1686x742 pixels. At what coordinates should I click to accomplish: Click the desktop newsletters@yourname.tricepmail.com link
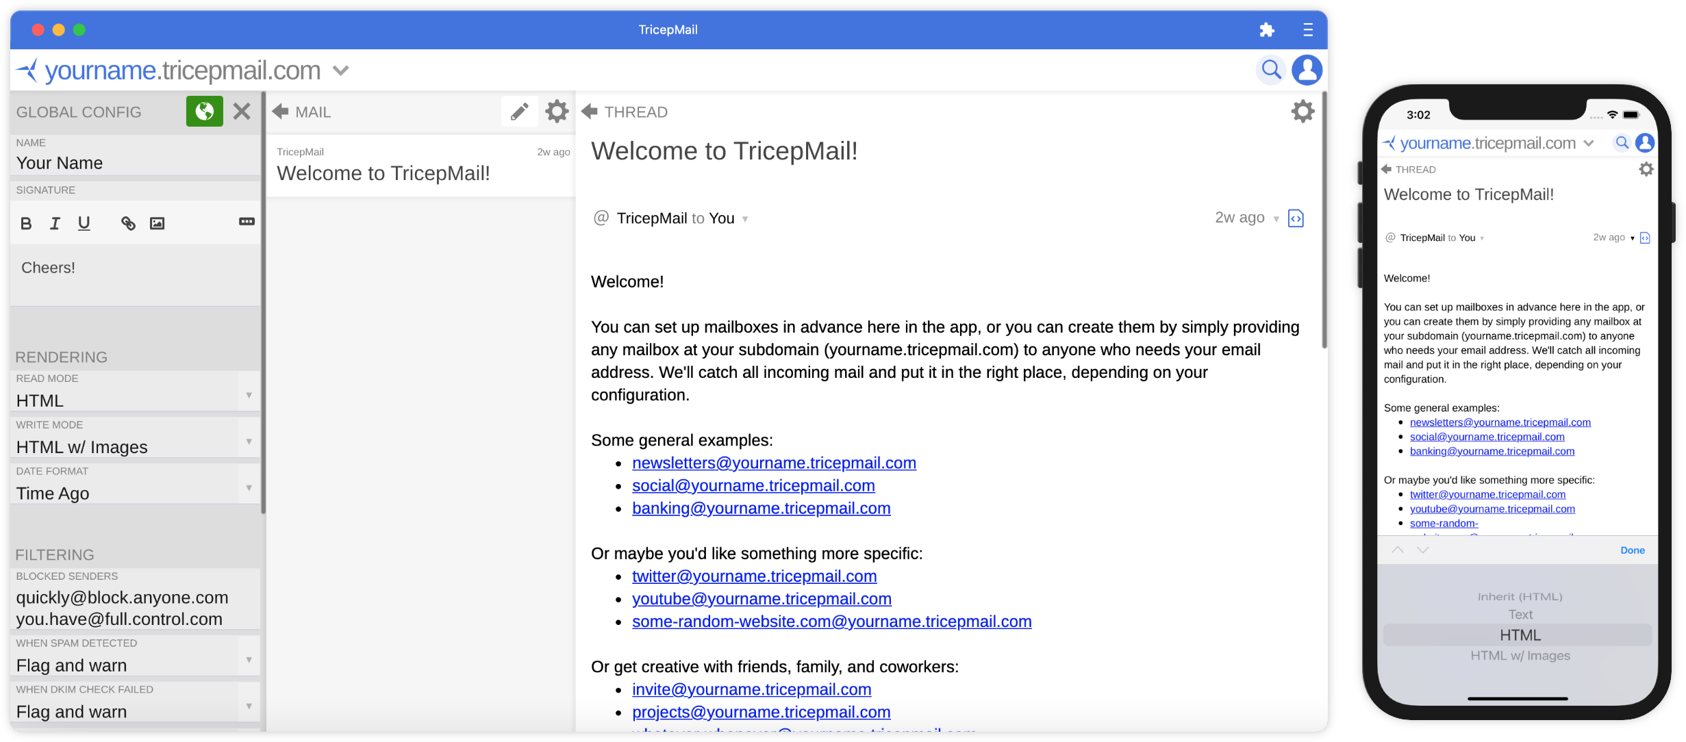[x=774, y=463]
